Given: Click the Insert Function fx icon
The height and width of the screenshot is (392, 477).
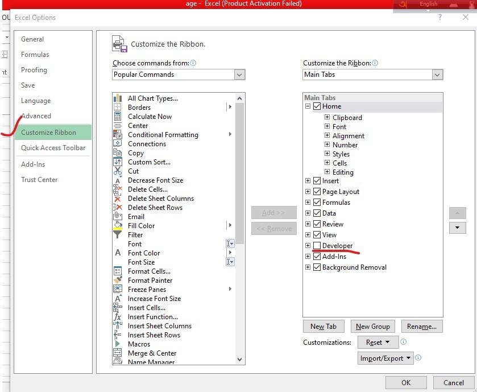Looking at the screenshot, I should (x=118, y=317).
